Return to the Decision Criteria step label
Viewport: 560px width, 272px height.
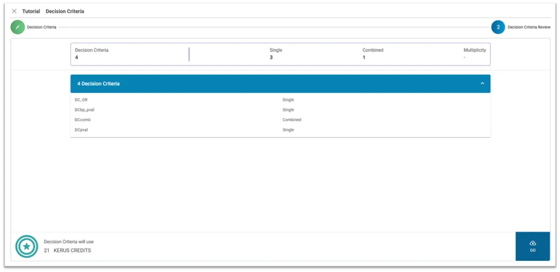[42, 27]
